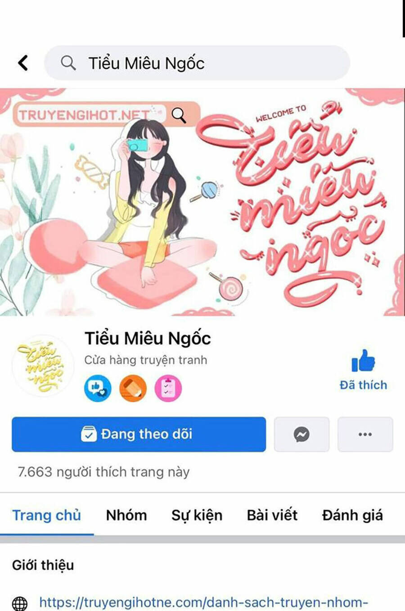Screen dimensions: 405x611
Task: Click the Tiểu Miêu Ngốc search field
Action: coord(197,63)
